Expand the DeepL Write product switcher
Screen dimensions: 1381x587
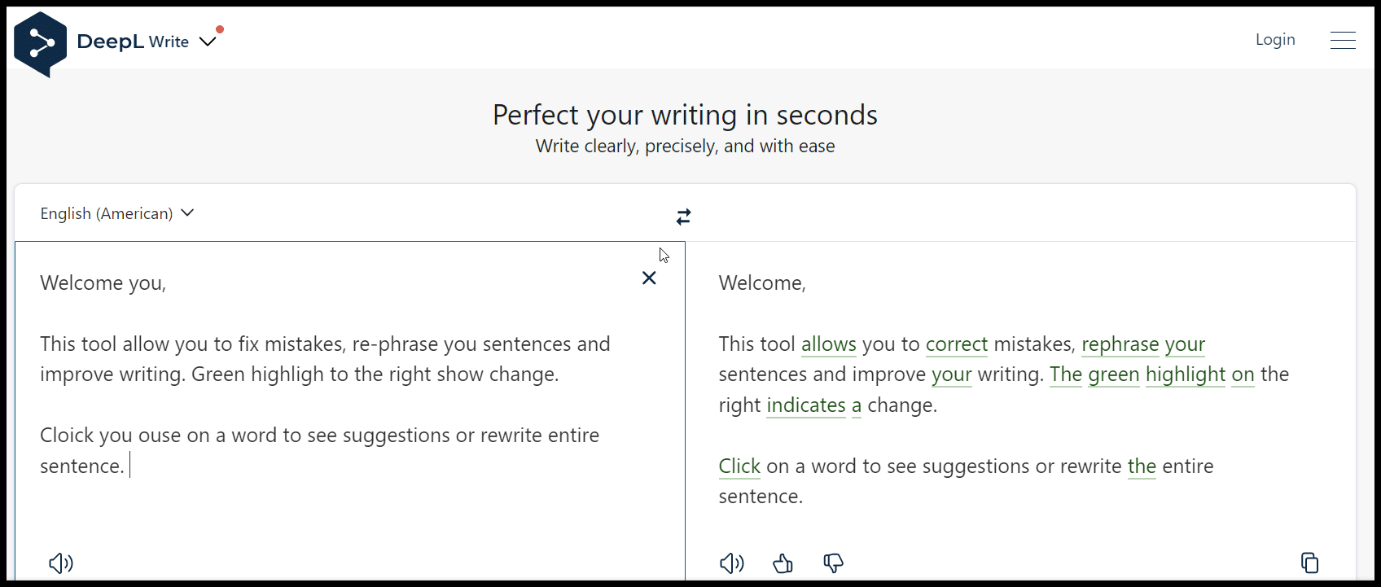click(x=208, y=42)
